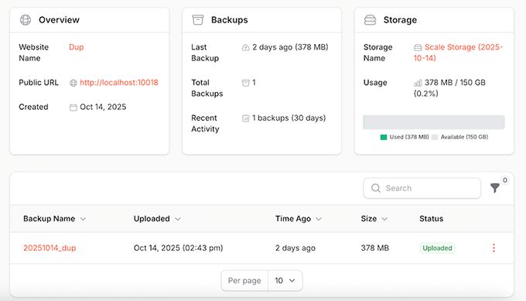Click the 'Created' label in Overview

33,107
